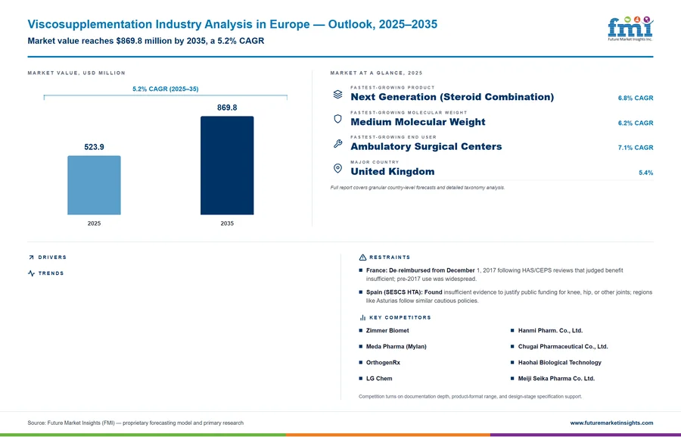This screenshot has height=437, width=681.
Task: Select Haohai Biological Technology entry
Action: pos(559,363)
